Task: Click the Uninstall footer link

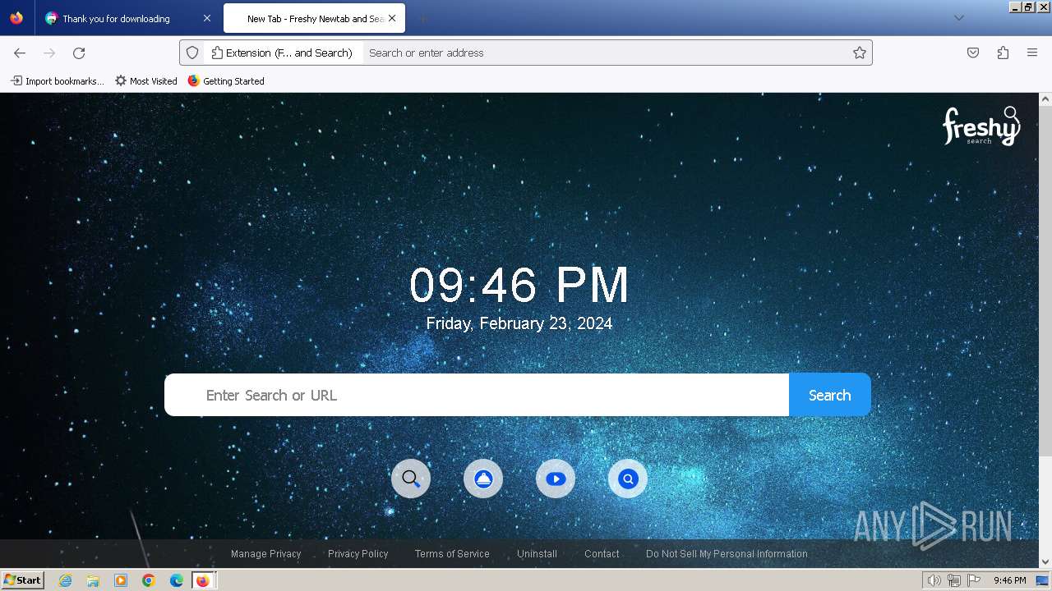Action: pos(538,554)
